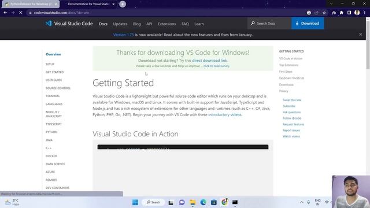The width and height of the screenshot is (370, 208).
Task: Open the FAQ page
Action: tap(185, 24)
